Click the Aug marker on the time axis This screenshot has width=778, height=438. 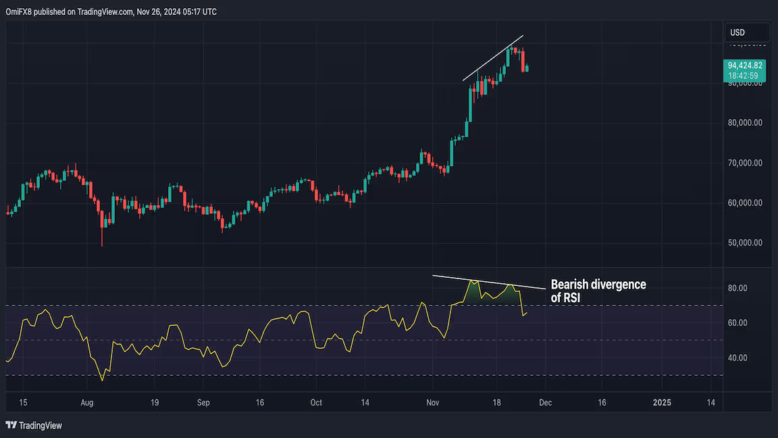[88, 403]
